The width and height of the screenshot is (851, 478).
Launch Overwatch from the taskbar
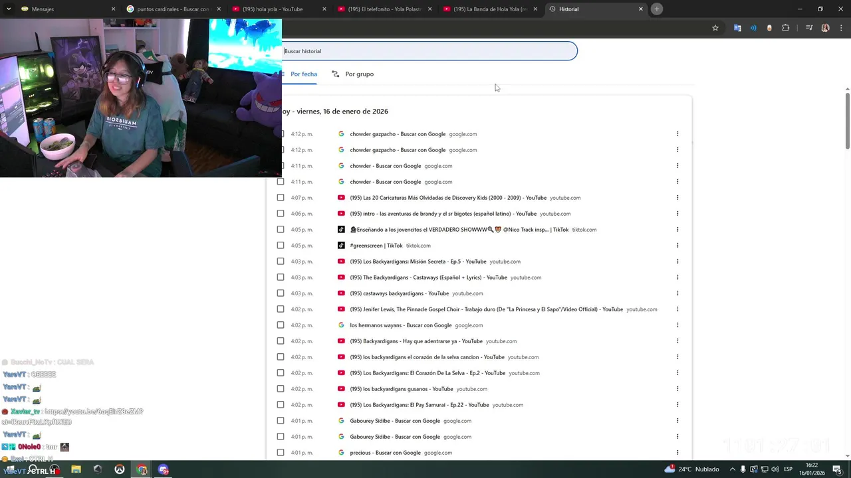(120, 469)
